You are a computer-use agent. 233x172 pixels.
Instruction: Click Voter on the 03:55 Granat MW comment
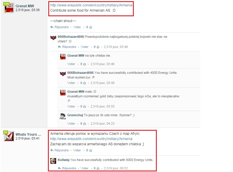(x=71, y=106)
